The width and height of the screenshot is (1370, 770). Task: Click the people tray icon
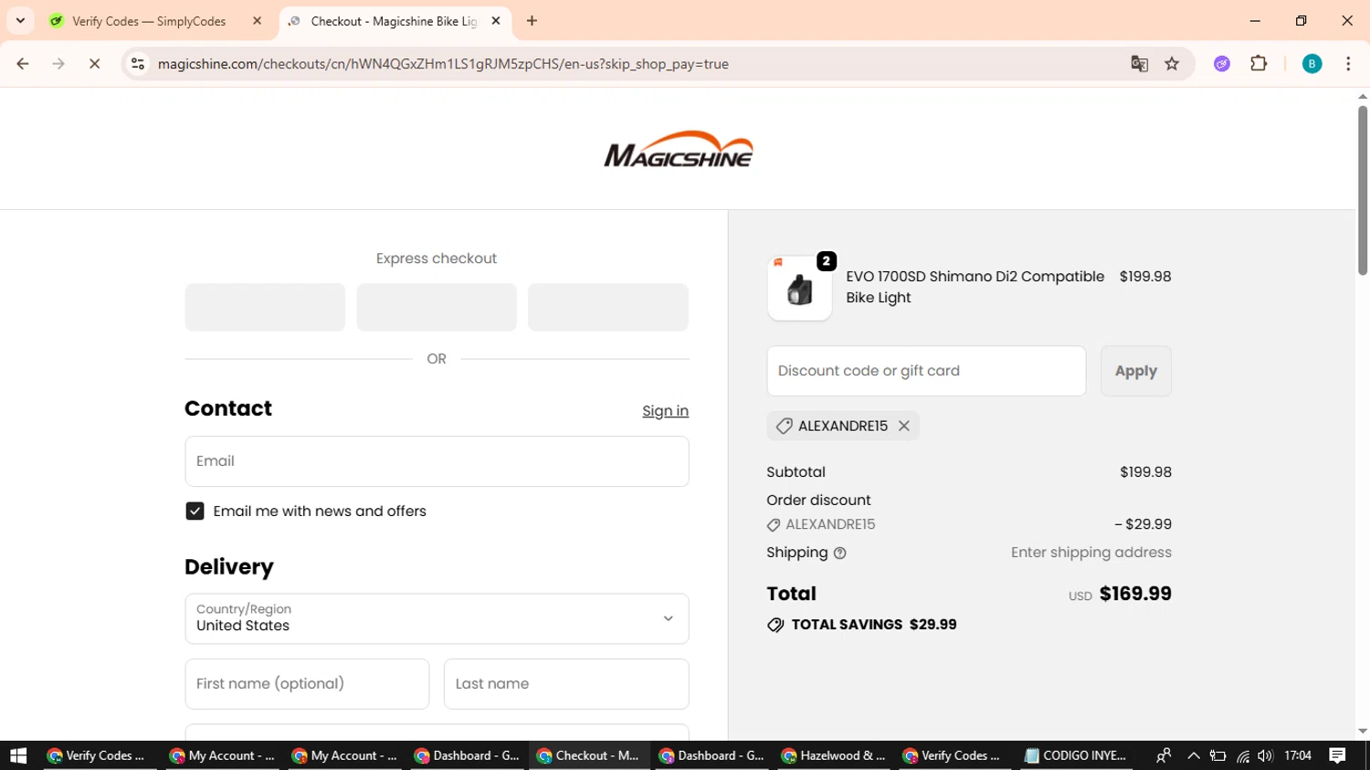1164,755
